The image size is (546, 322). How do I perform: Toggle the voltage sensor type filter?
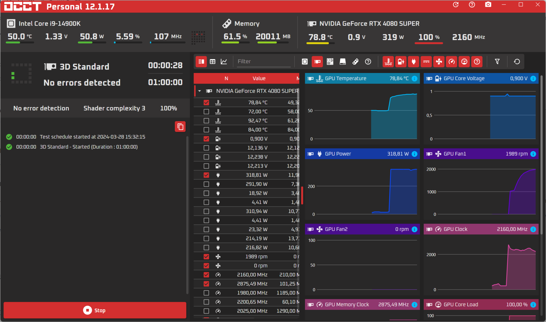click(x=401, y=62)
